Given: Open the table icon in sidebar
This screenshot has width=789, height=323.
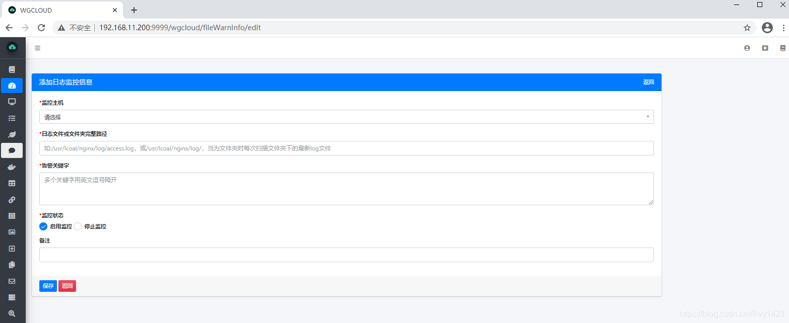Looking at the screenshot, I should pos(12,183).
